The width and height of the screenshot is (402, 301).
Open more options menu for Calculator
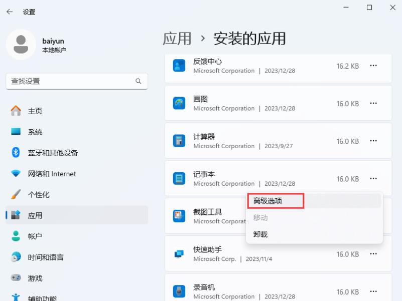click(373, 141)
